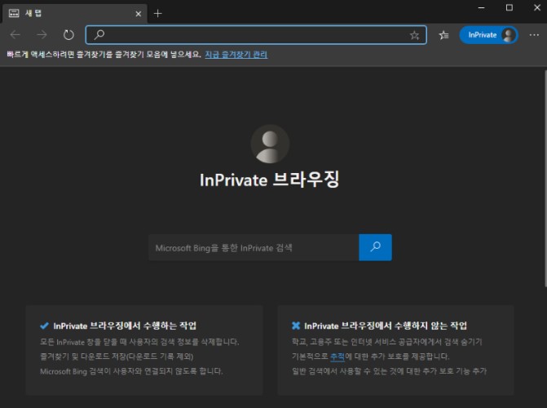Image resolution: width=547 pixels, height=408 pixels.
Task: Open a new tab with the plus button
Action: [x=157, y=14]
